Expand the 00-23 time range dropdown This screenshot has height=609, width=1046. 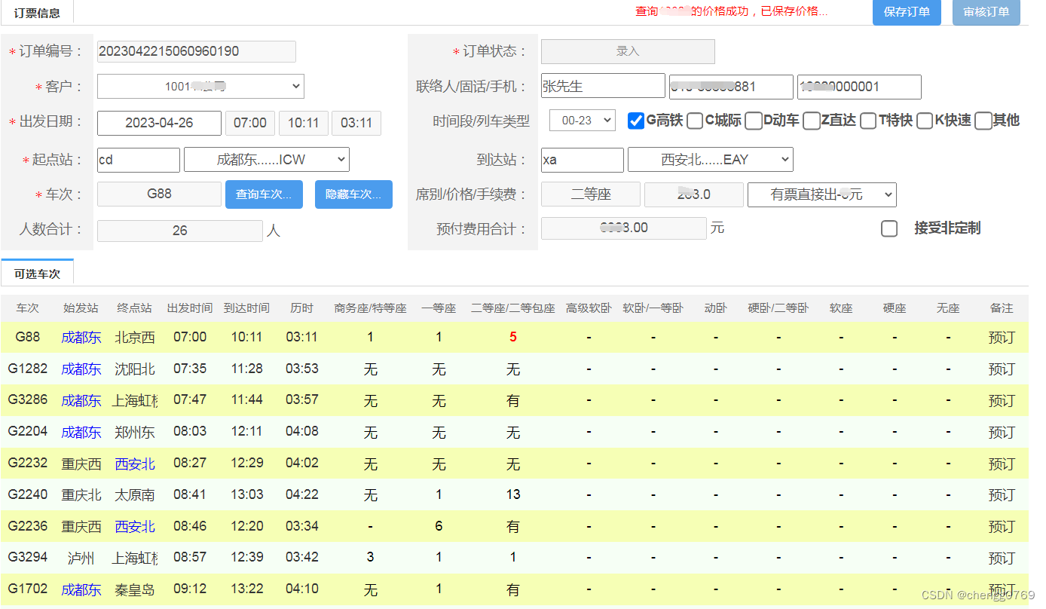tap(583, 121)
